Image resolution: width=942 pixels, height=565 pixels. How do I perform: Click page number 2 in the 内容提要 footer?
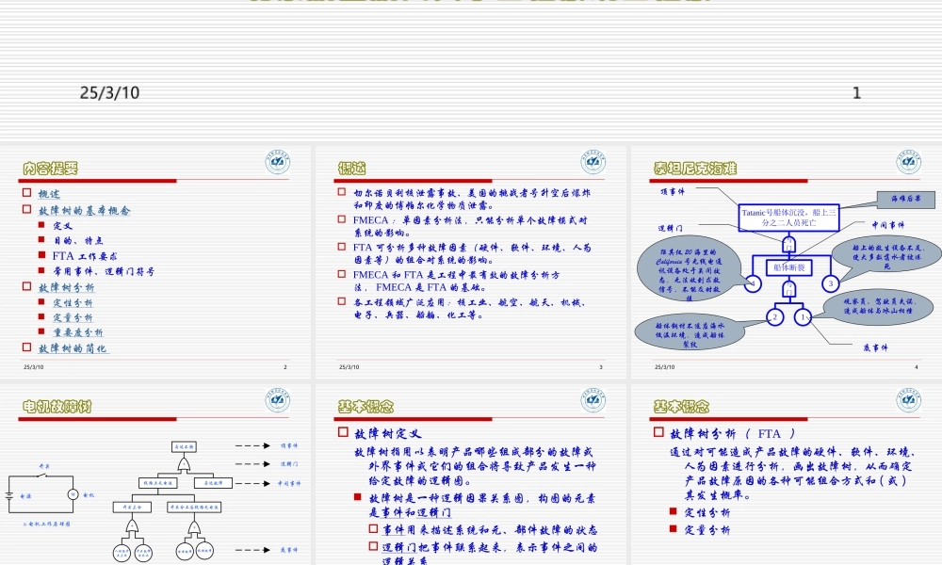point(285,367)
